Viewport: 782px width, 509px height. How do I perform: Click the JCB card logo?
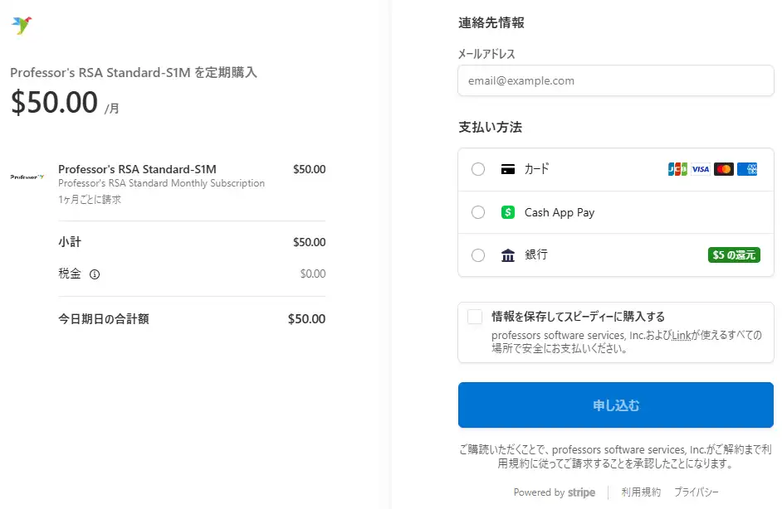pyautogui.click(x=677, y=169)
